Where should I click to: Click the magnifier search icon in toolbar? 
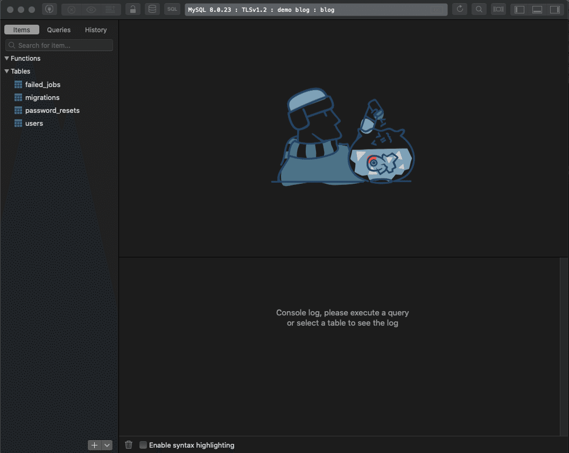(x=479, y=10)
